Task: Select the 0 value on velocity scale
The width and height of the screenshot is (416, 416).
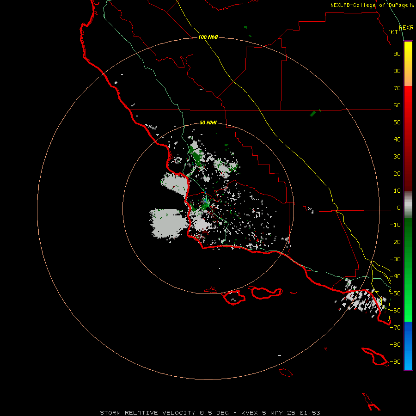Action: (399, 208)
